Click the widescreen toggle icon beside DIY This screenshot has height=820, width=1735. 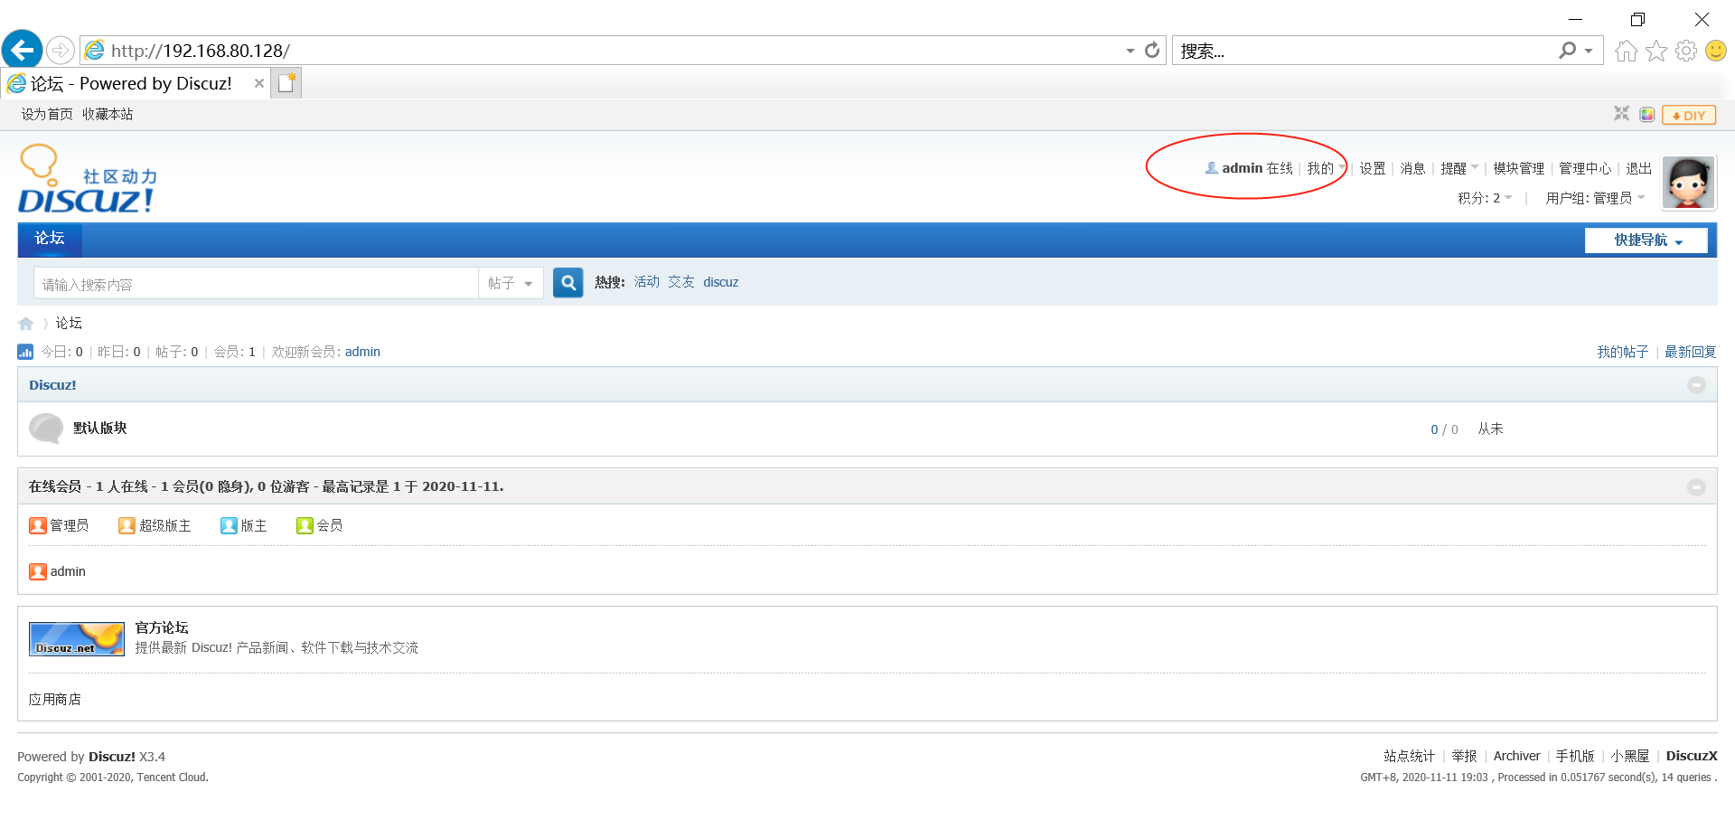(x=1621, y=114)
